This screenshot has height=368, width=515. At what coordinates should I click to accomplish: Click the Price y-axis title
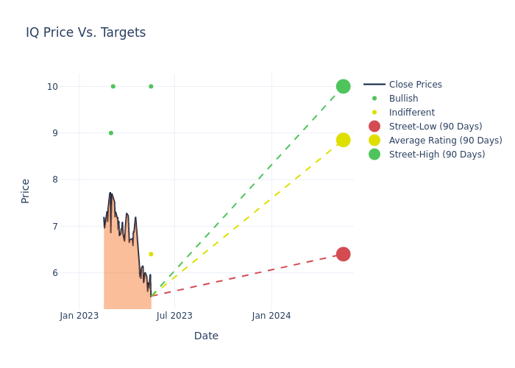(x=26, y=191)
